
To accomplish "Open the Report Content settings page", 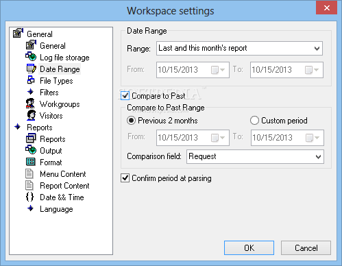I will point(64,186).
